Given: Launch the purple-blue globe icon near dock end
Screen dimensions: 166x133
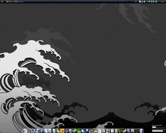Looking at the screenshot, I should coord(128,131).
